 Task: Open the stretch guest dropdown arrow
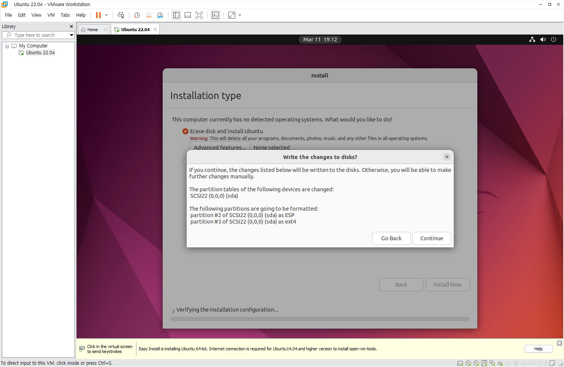tap(240, 15)
